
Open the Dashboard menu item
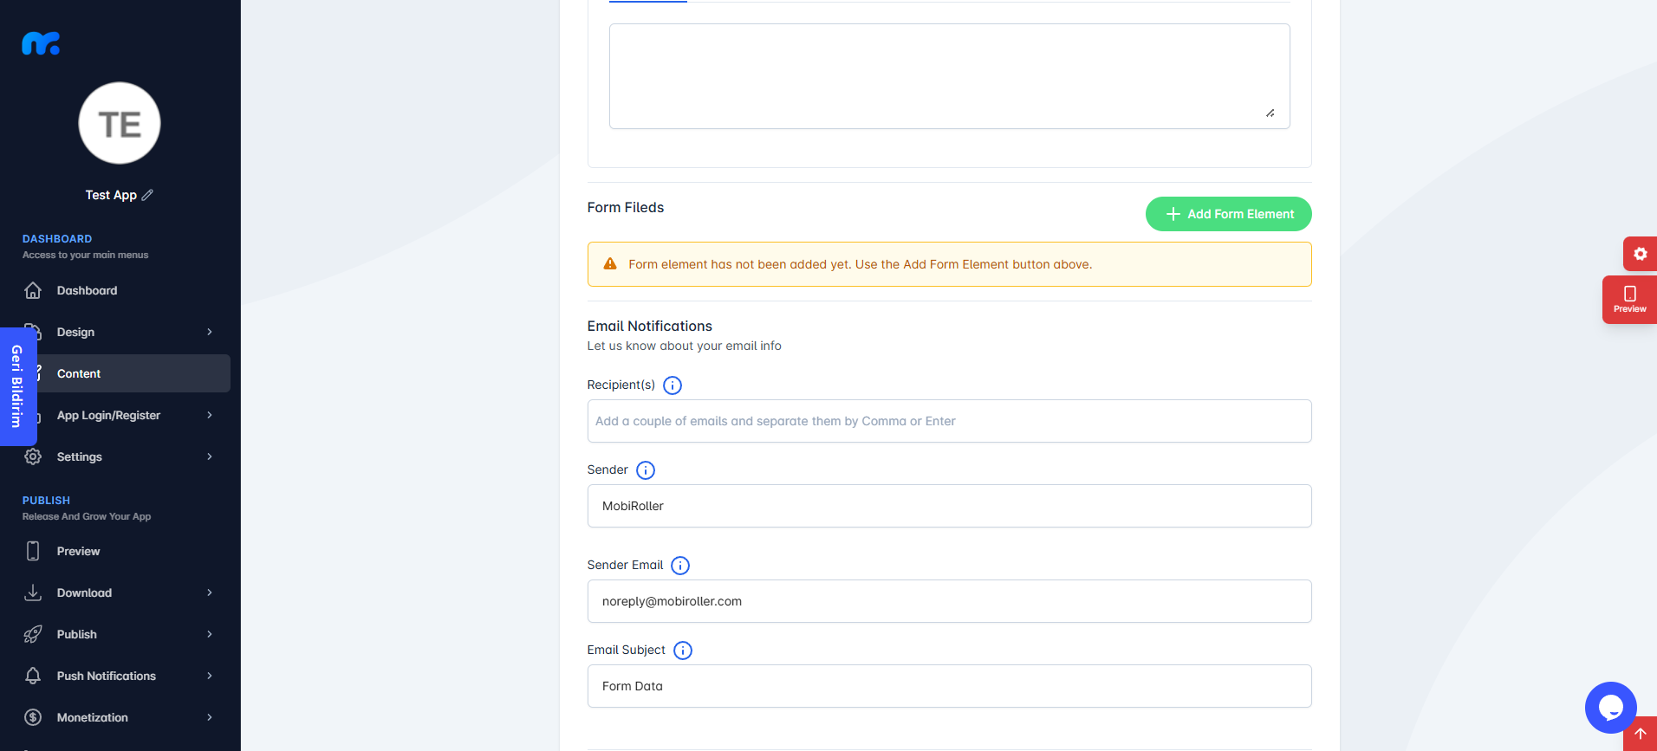click(x=87, y=290)
